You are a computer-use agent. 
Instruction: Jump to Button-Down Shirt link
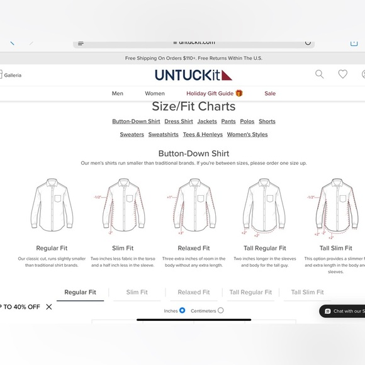pyautogui.click(x=136, y=121)
